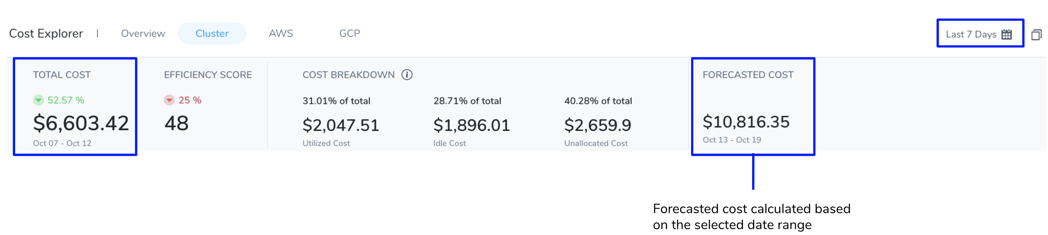Click the Oct 13 - Oct 19 forecast dates
The image size is (1048, 235).
tap(732, 140)
